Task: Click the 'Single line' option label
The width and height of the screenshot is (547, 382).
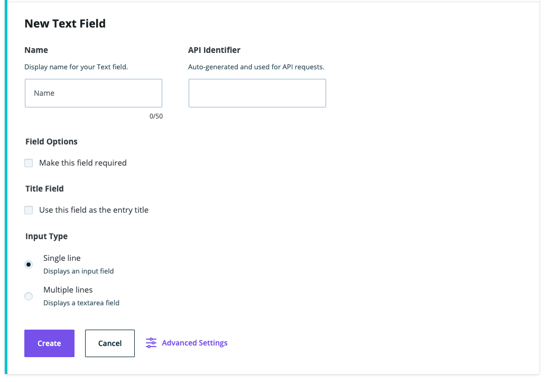Action: 62,258
